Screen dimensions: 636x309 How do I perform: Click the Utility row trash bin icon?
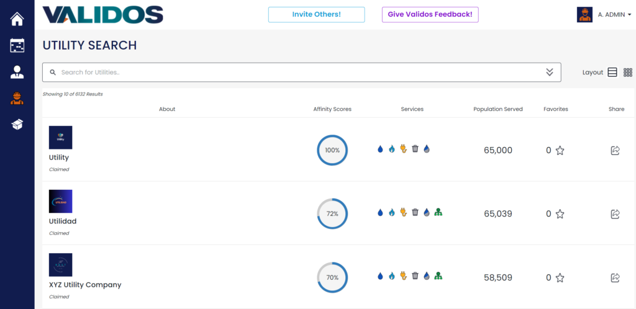click(415, 149)
